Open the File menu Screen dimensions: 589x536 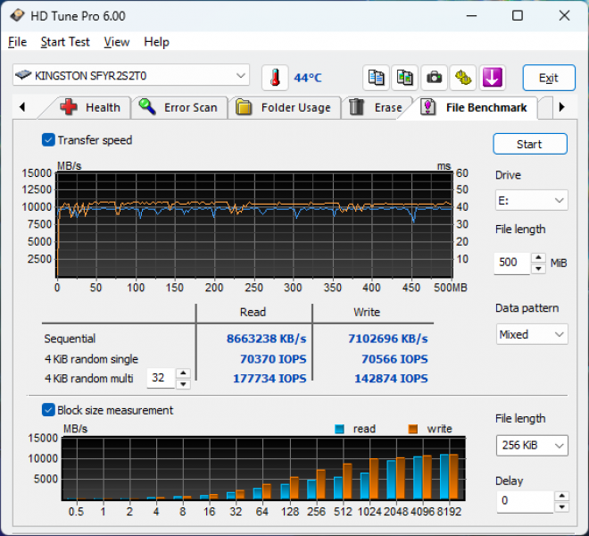pos(17,42)
